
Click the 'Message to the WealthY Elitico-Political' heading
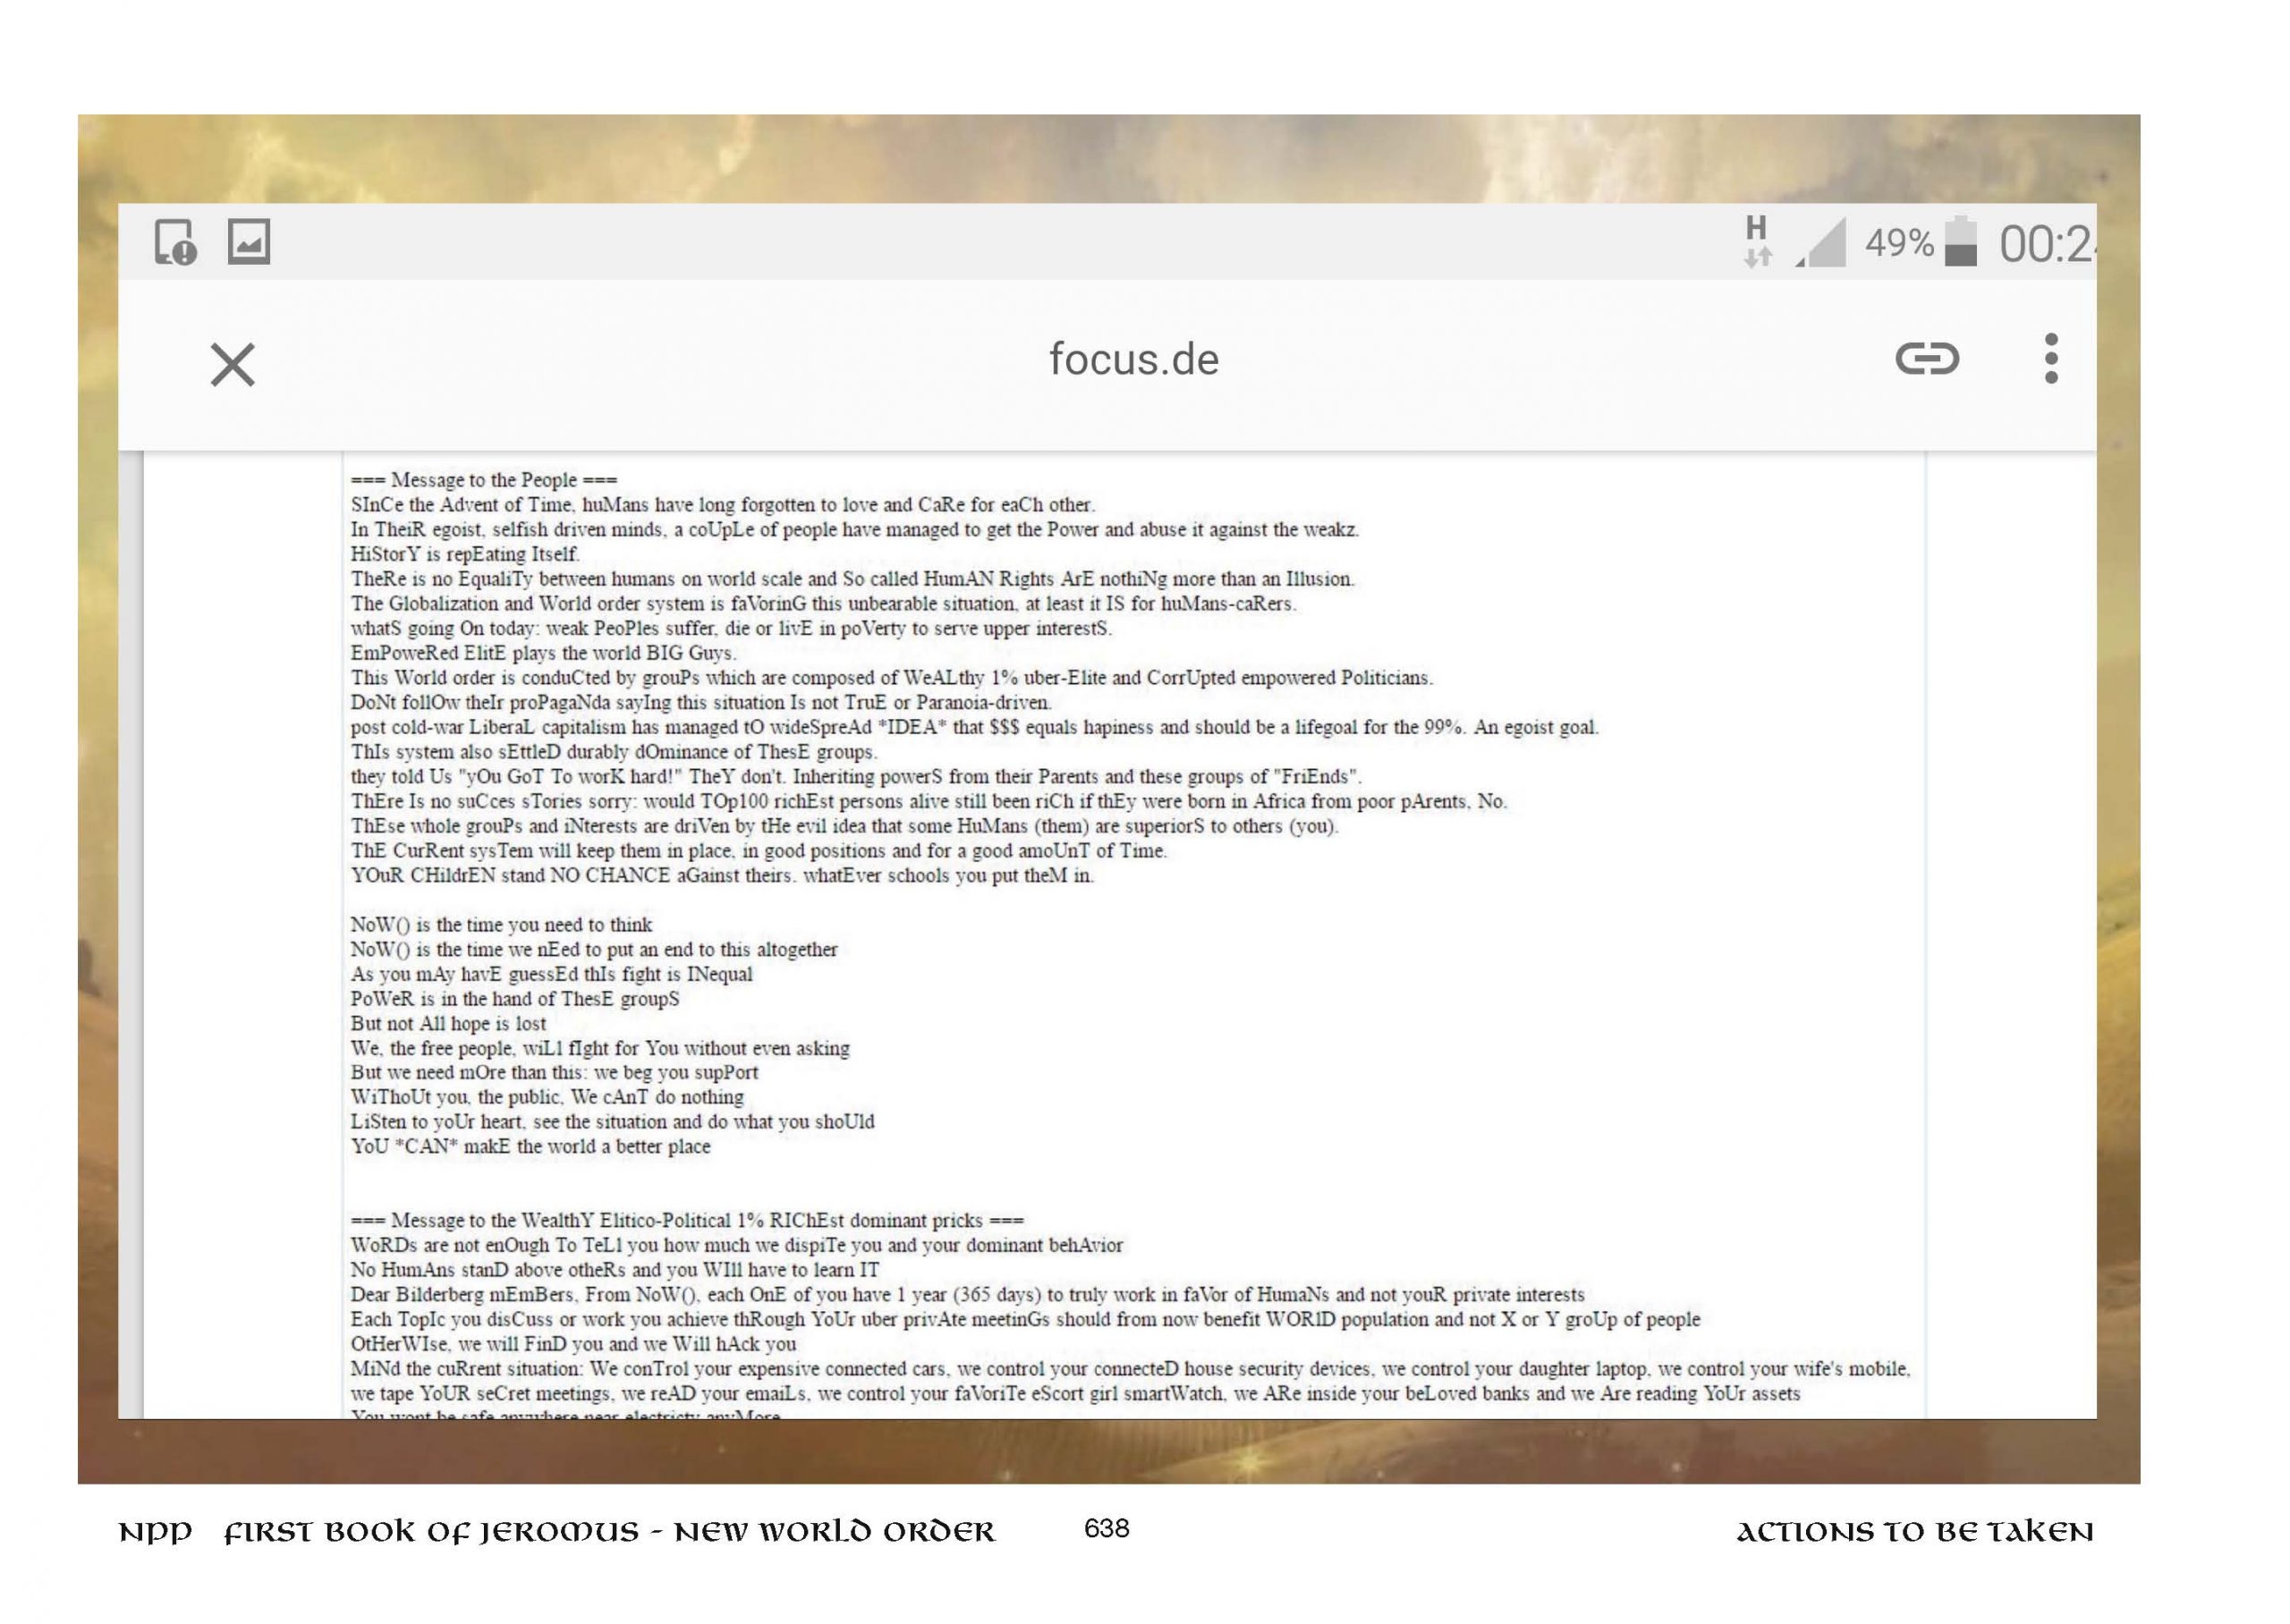[686, 1220]
